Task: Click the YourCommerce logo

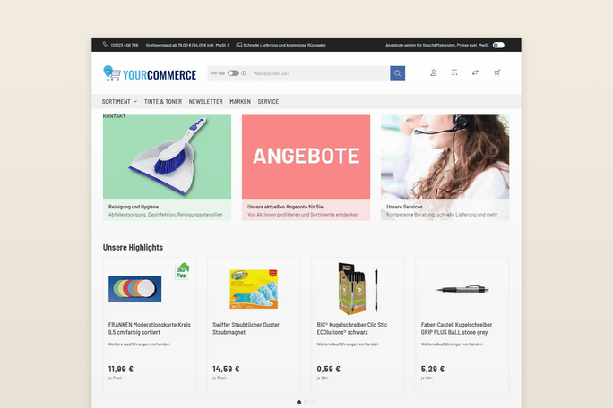Action: (150, 73)
